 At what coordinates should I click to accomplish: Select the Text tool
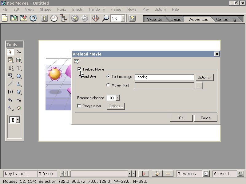19,68
